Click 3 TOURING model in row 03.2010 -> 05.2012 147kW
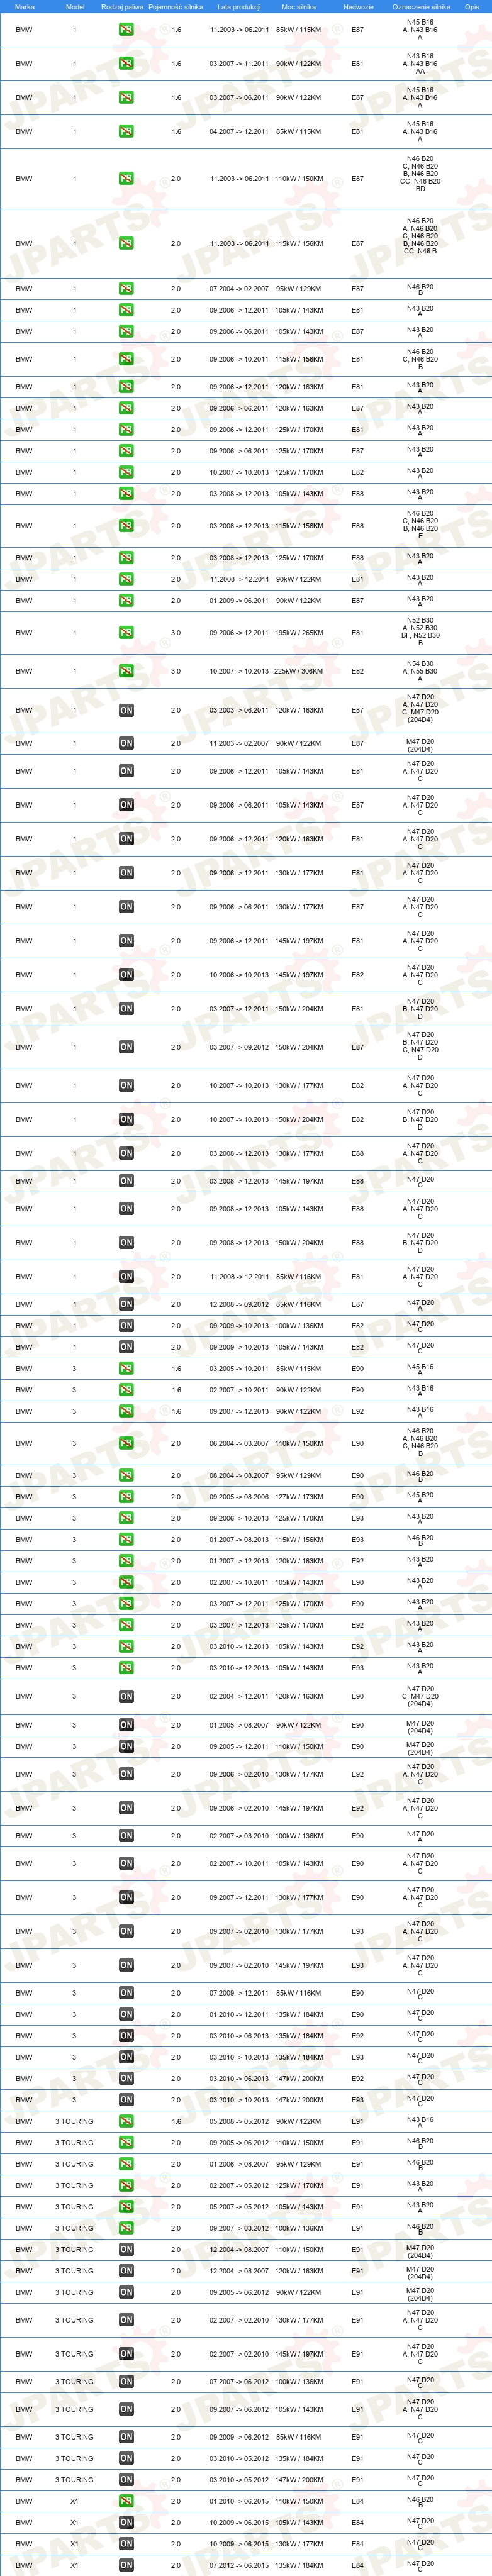Viewport: 492px width, 2576px height. [x=75, y=2480]
